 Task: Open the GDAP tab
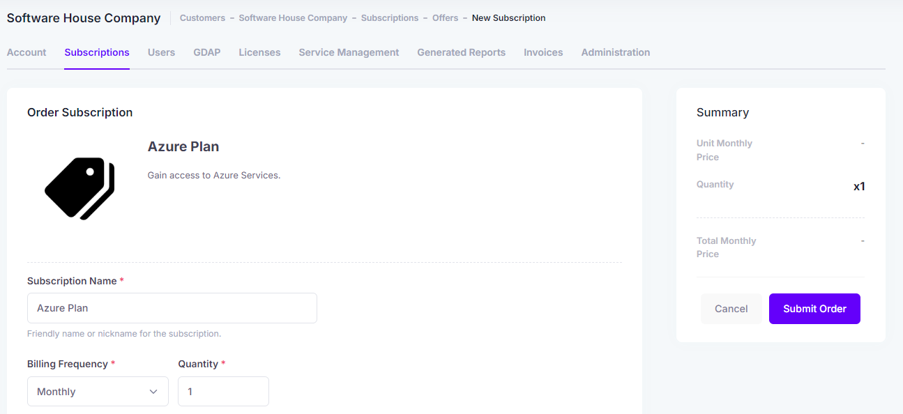tap(207, 52)
